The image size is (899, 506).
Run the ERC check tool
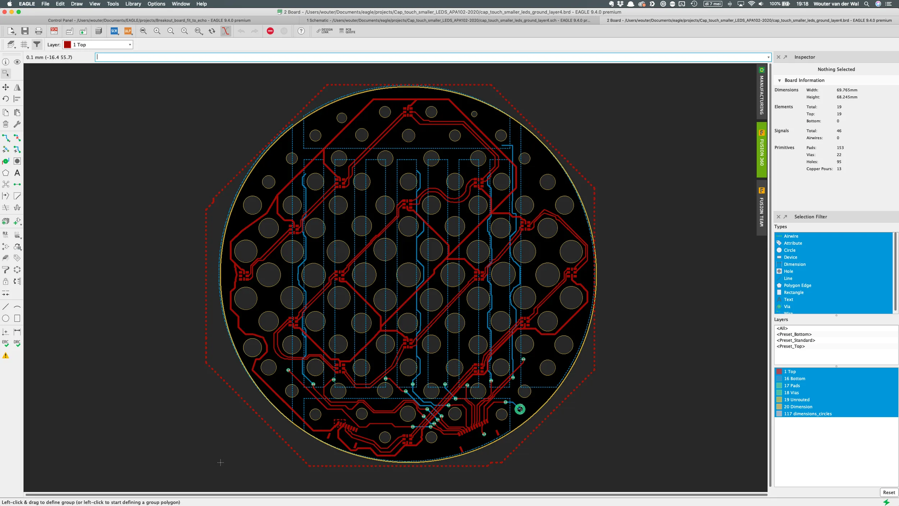coord(6,343)
